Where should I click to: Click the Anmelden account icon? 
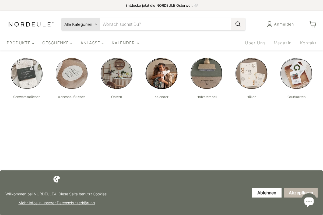tap(269, 24)
